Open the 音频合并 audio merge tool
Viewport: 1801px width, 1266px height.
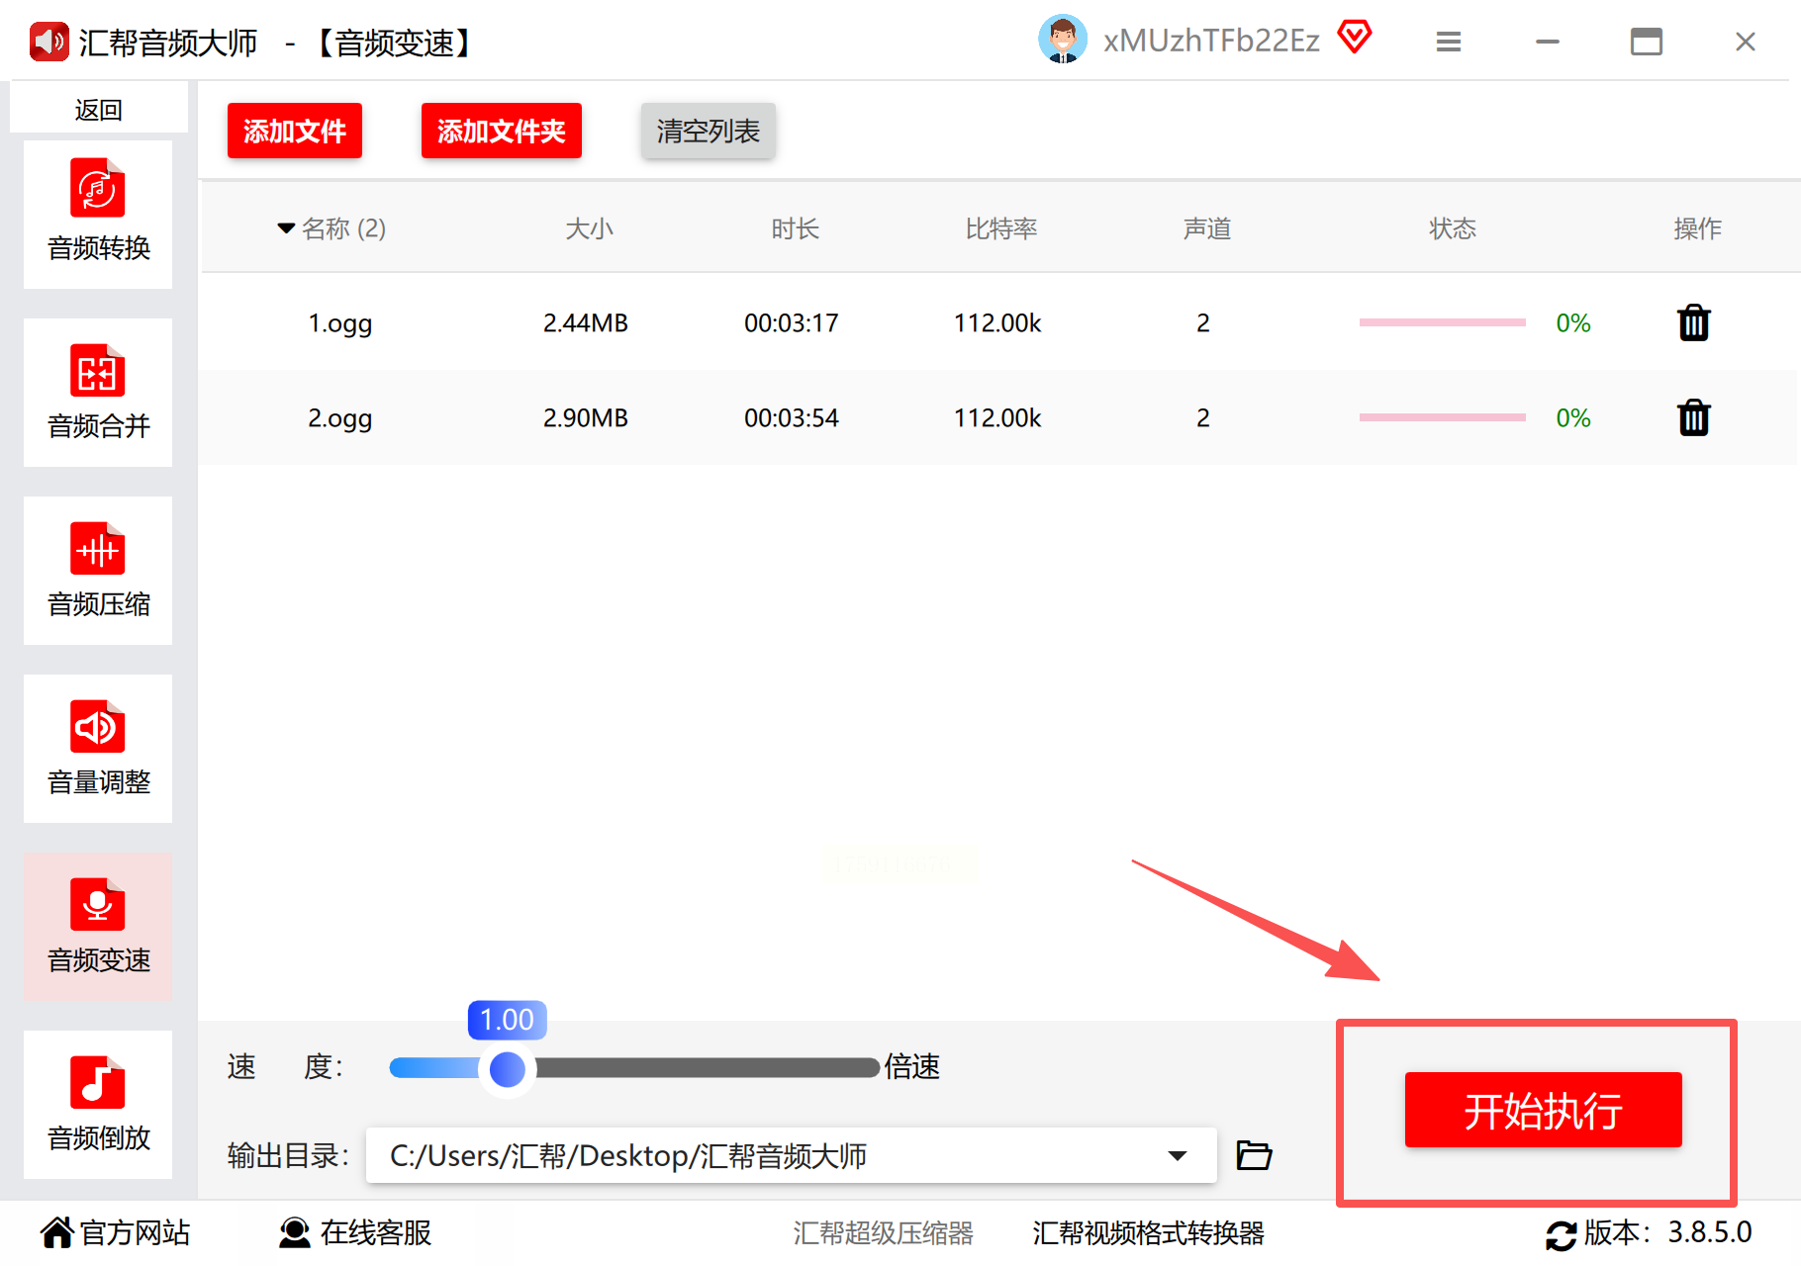point(98,392)
